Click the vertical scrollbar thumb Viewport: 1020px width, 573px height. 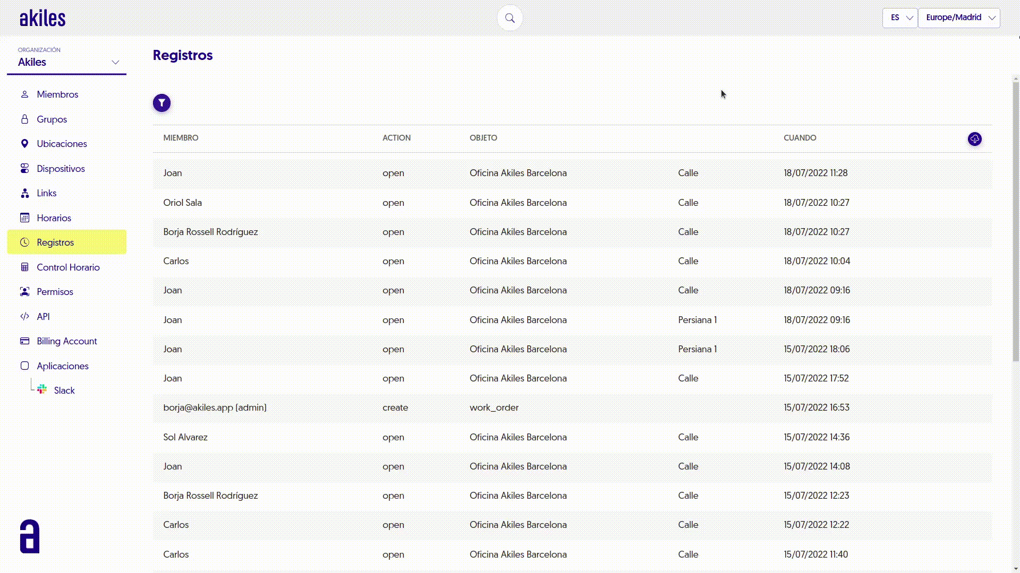tap(1015, 221)
